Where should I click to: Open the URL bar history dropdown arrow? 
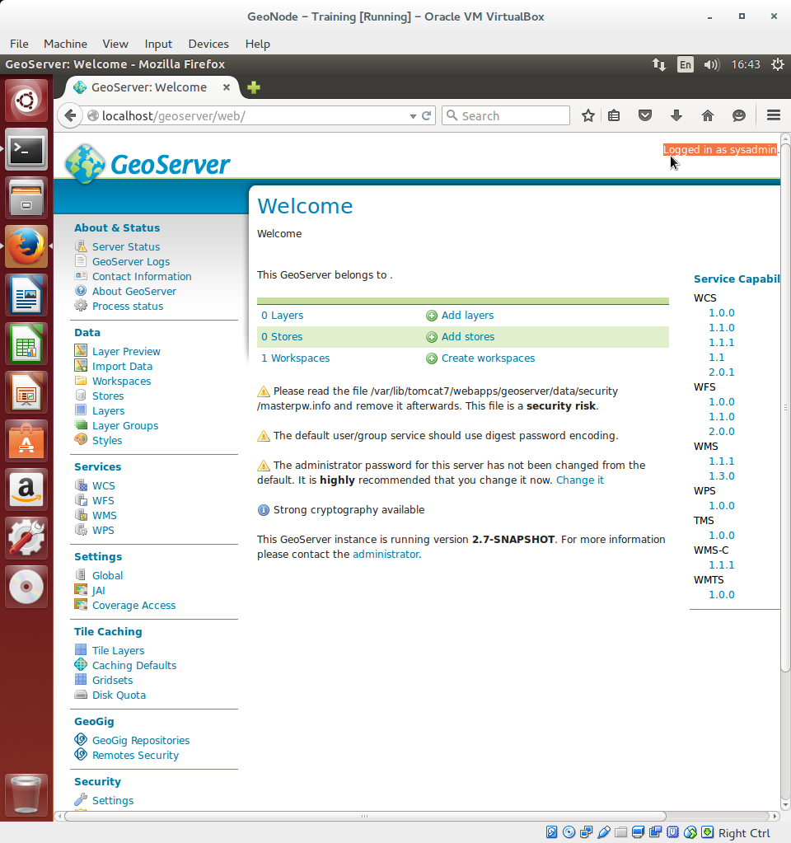(413, 116)
